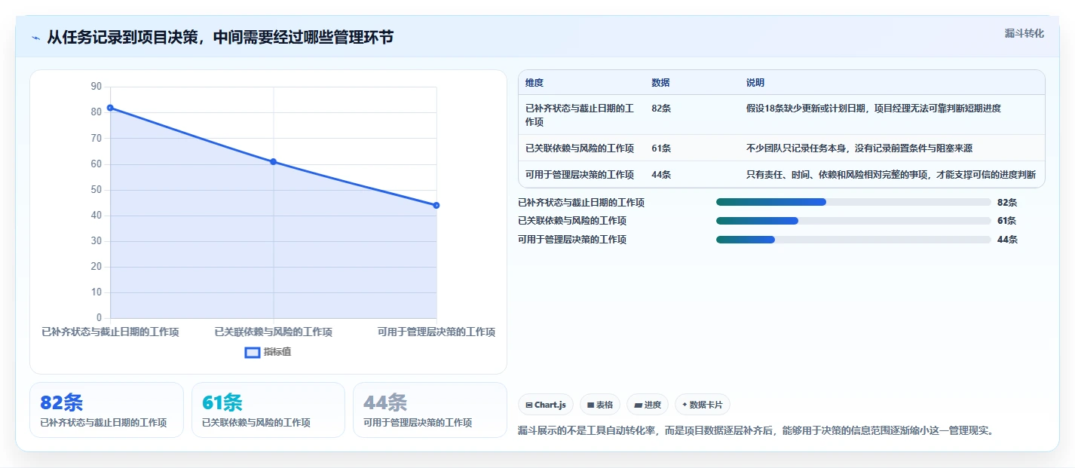Image resolution: width=1075 pixels, height=468 pixels.
Task: Click the 44条 data card
Action: [430, 410]
